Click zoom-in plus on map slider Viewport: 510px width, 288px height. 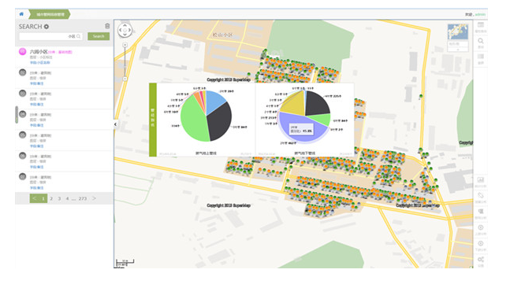click(125, 45)
